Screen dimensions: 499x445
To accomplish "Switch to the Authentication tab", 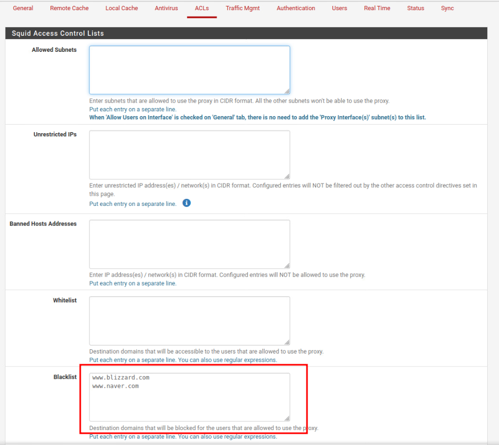I will 296,8.
